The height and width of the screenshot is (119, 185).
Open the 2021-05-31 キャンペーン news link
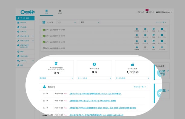[95, 94]
